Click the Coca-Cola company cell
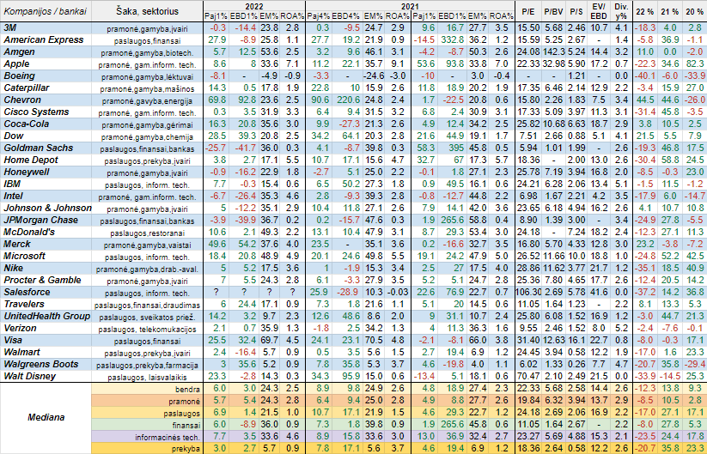The height and width of the screenshot is (454, 707). (x=46, y=124)
